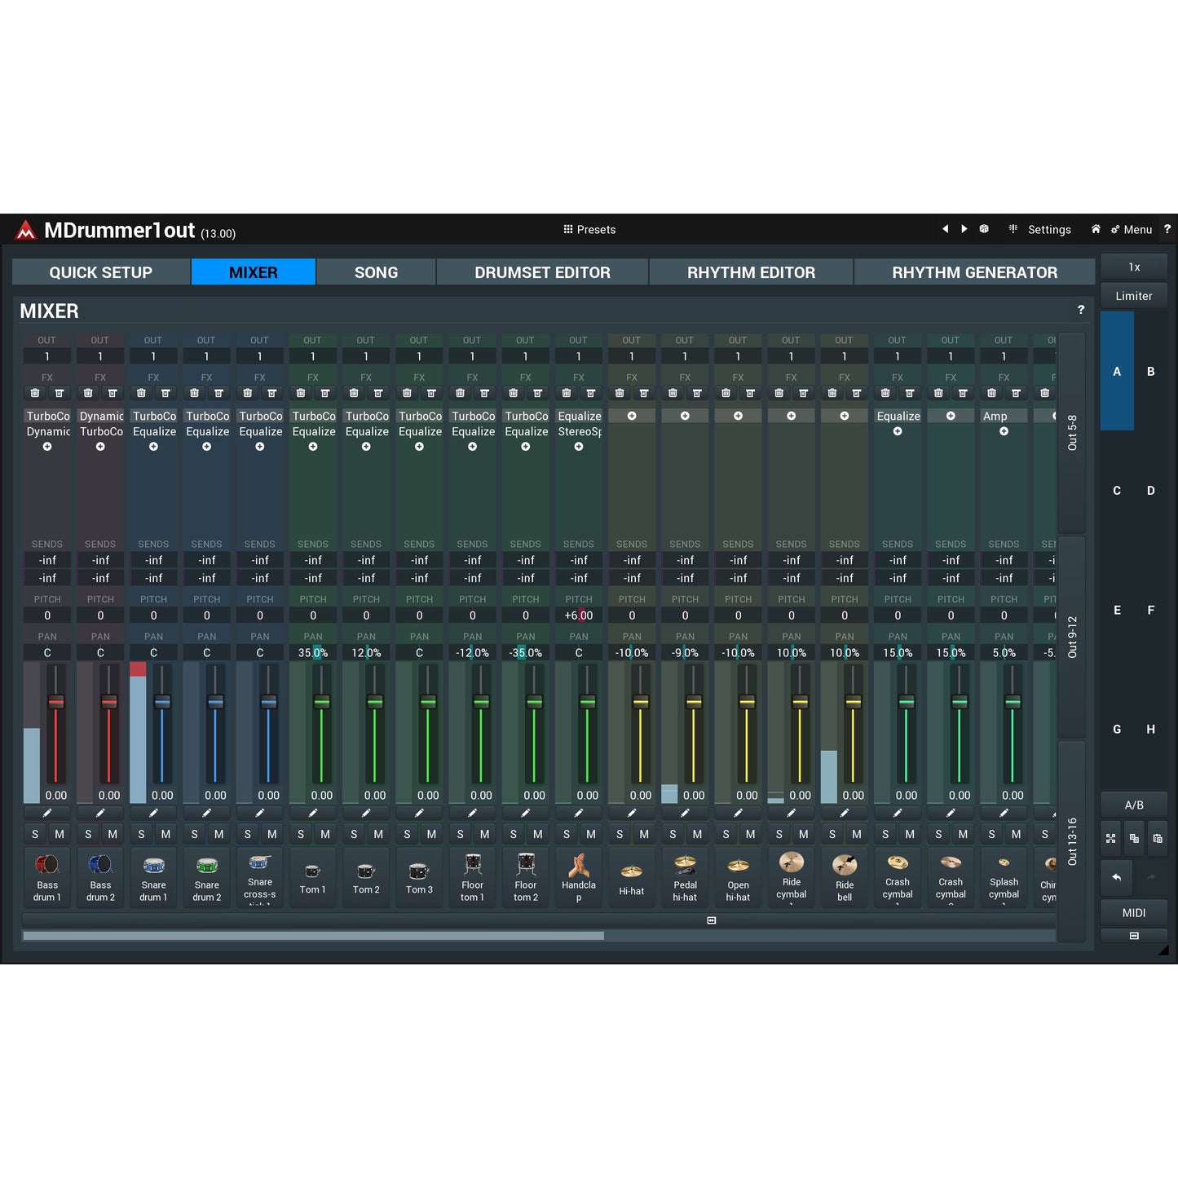This screenshot has height=1178, width=1178.
Task: Click the undo arrow icon
Action: [1115, 877]
